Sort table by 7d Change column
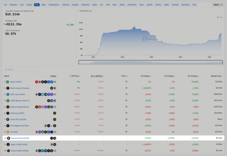 pyautogui.click(x=170, y=76)
